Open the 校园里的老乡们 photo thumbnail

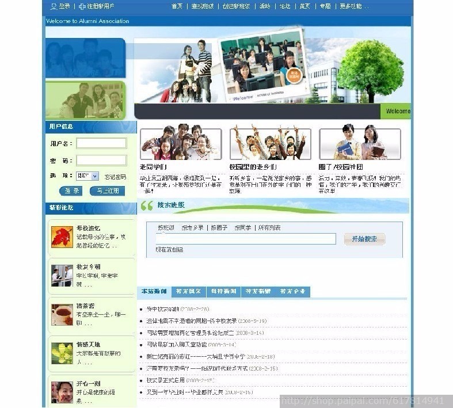pyautogui.click(x=271, y=142)
